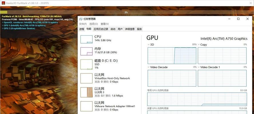Click the VMware Network Adapter VMnet1 label

(x=115, y=106)
